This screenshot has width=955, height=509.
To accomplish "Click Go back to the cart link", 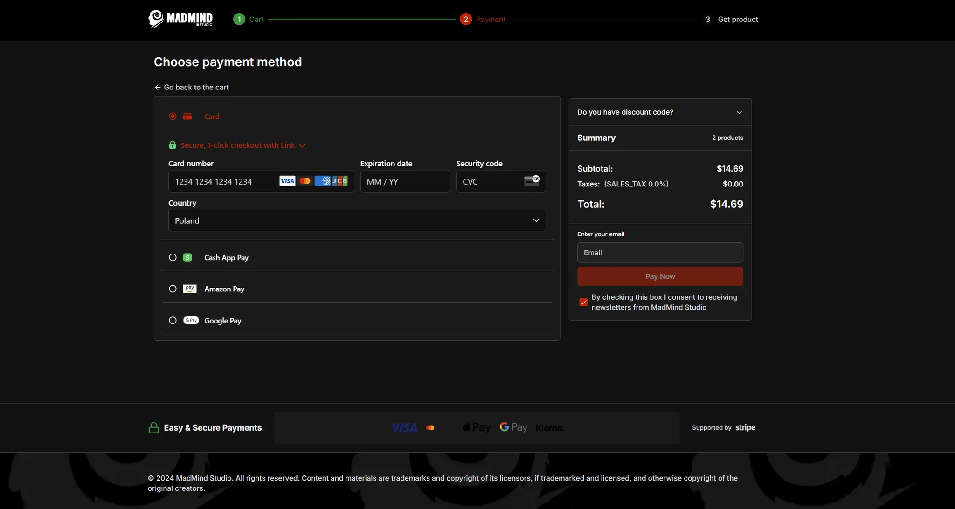I will [192, 87].
